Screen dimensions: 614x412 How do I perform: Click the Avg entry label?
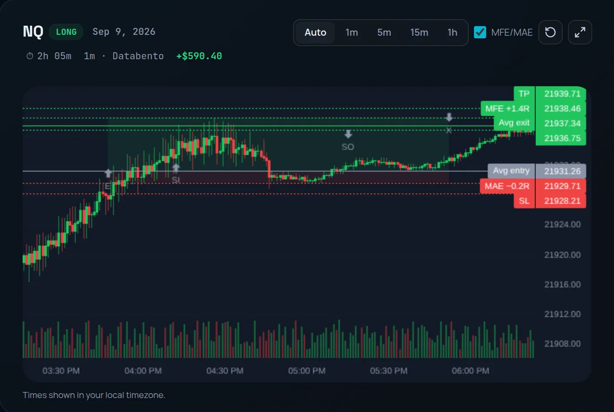[x=511, y=171]
